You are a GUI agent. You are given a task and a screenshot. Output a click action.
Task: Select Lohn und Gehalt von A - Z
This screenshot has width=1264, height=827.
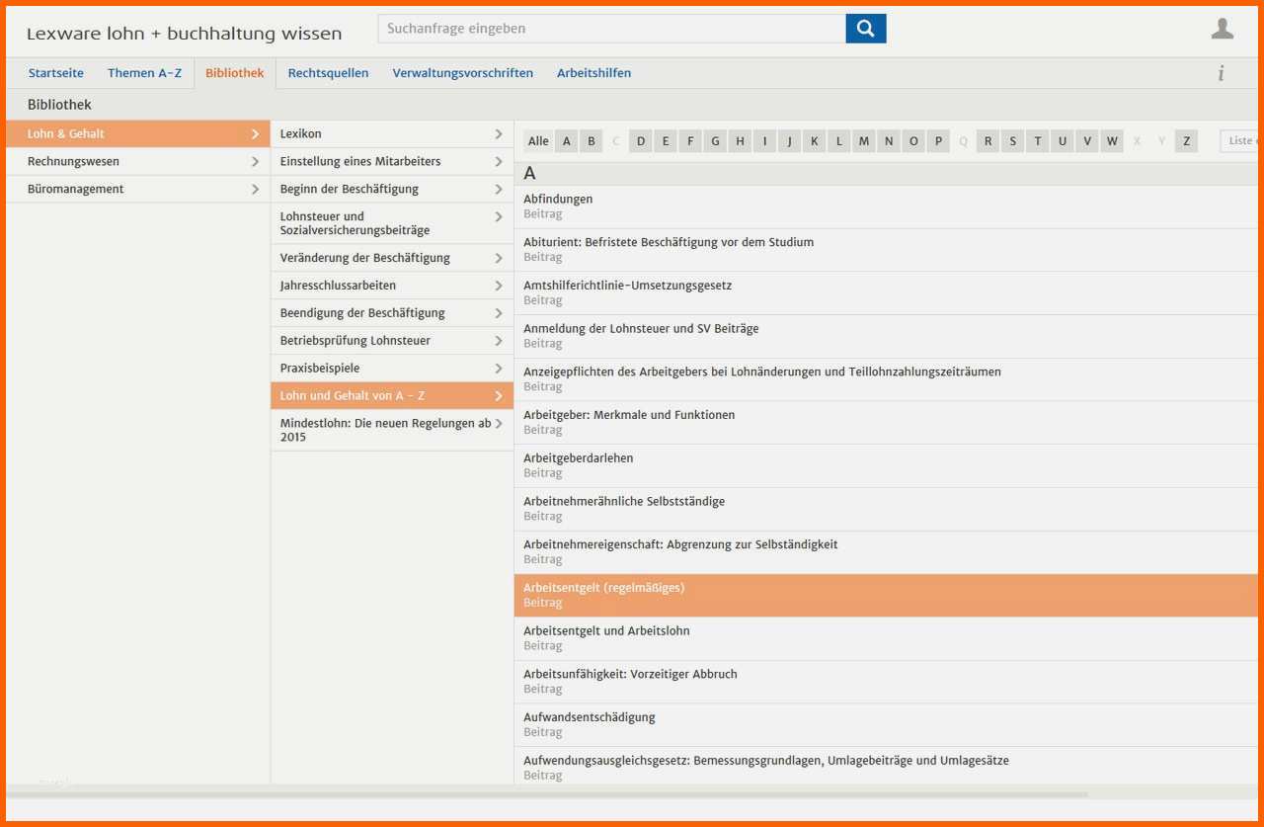click(392, 396)
